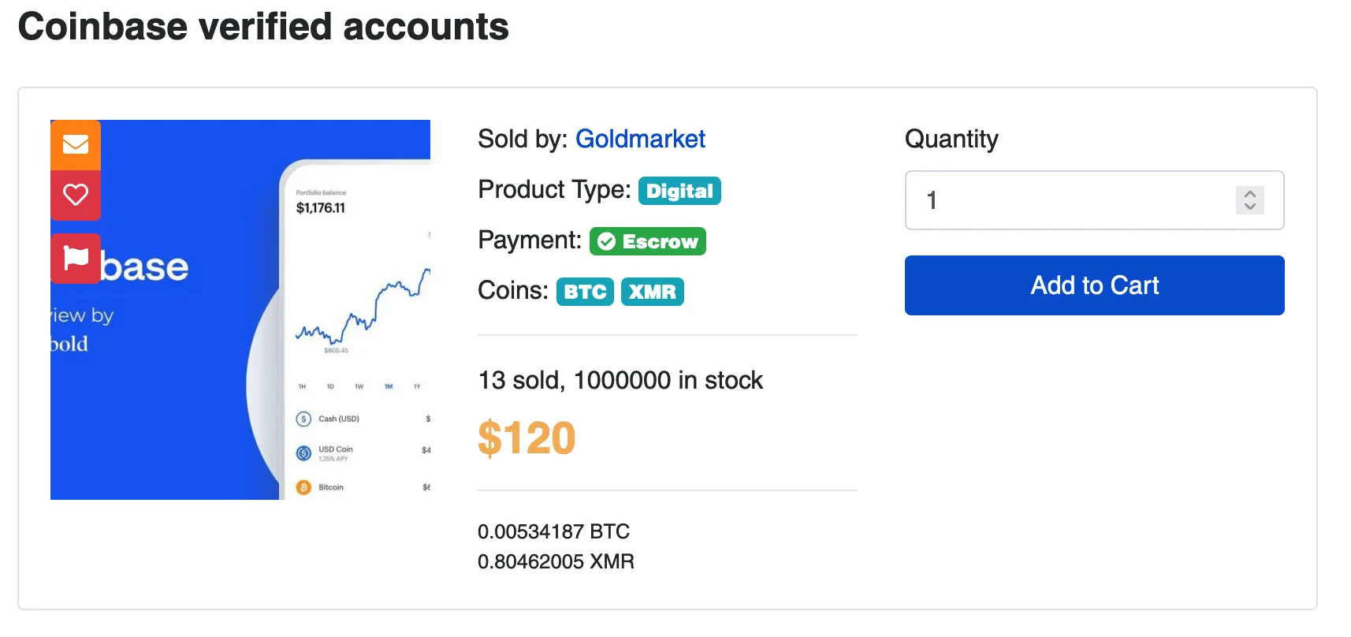Click the Coinbase verified accounts heading
1351x637 pixels.
pos(263,27)
